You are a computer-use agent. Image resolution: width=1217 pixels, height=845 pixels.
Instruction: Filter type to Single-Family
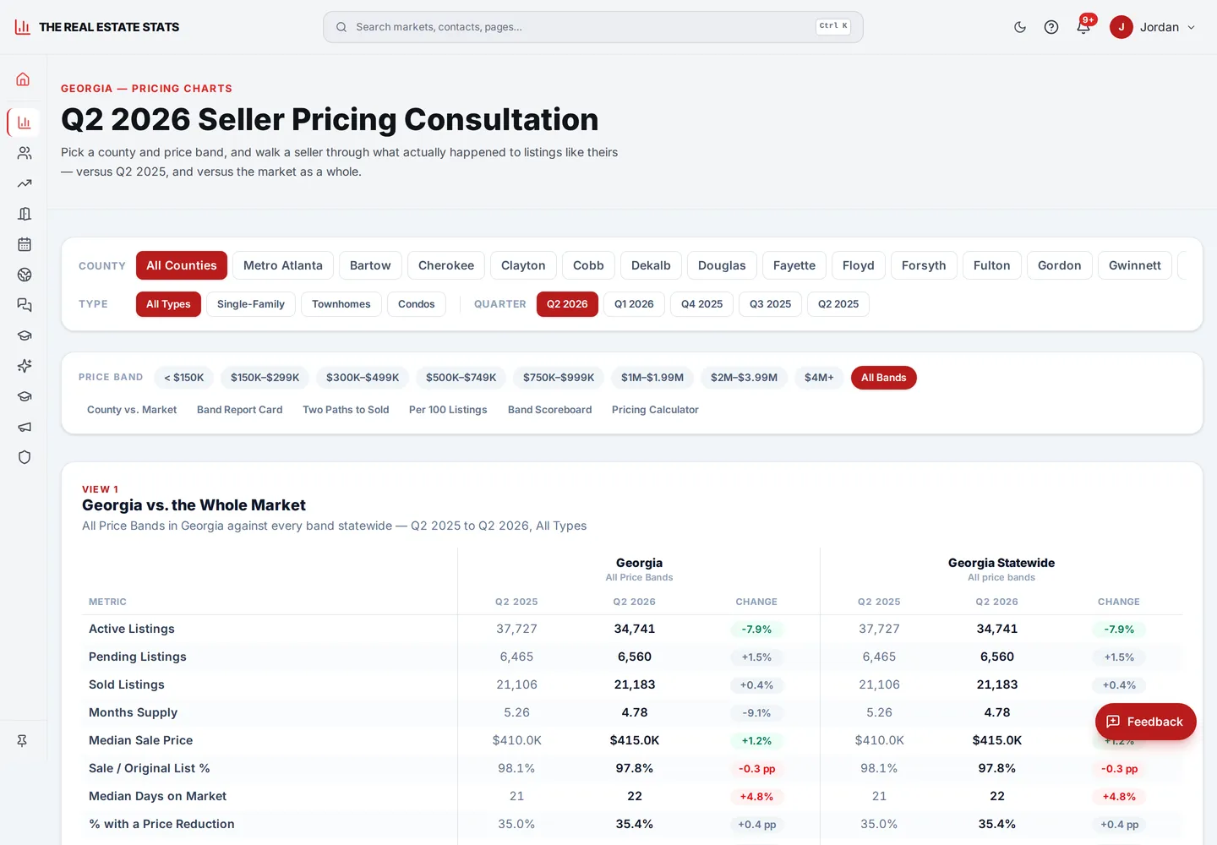(x=251, y=304)
